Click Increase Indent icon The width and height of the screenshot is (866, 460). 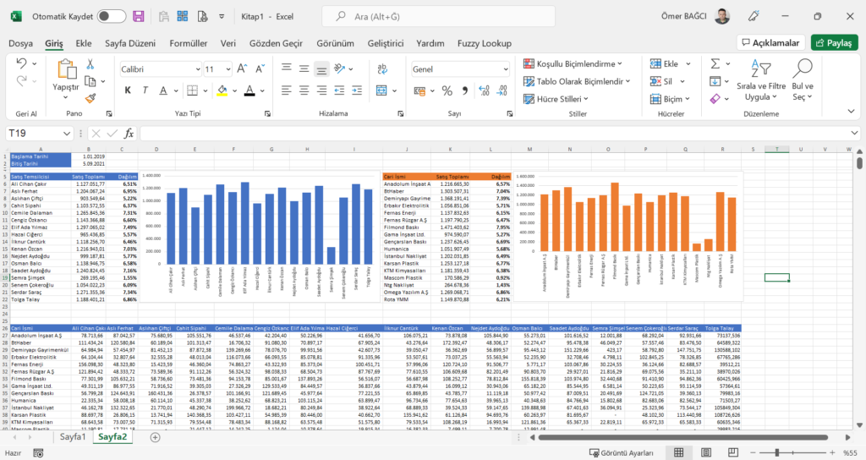point(357,90)
